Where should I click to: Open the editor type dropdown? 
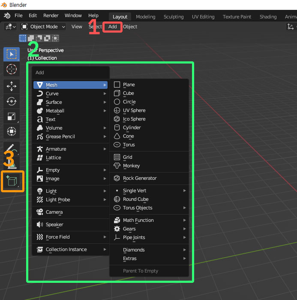[x=10, y=27]
